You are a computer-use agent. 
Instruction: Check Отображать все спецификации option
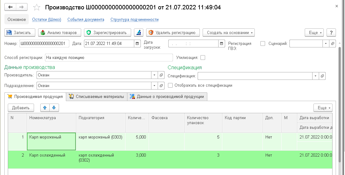tap(170, 85)
